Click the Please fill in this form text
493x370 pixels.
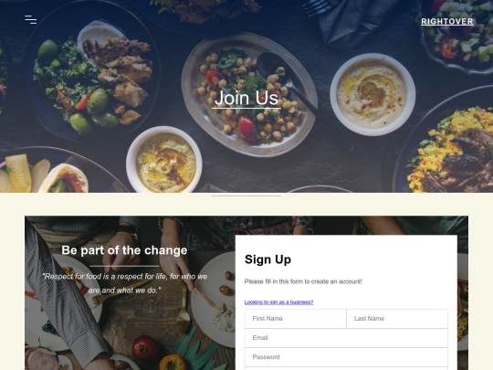(303, 281)
